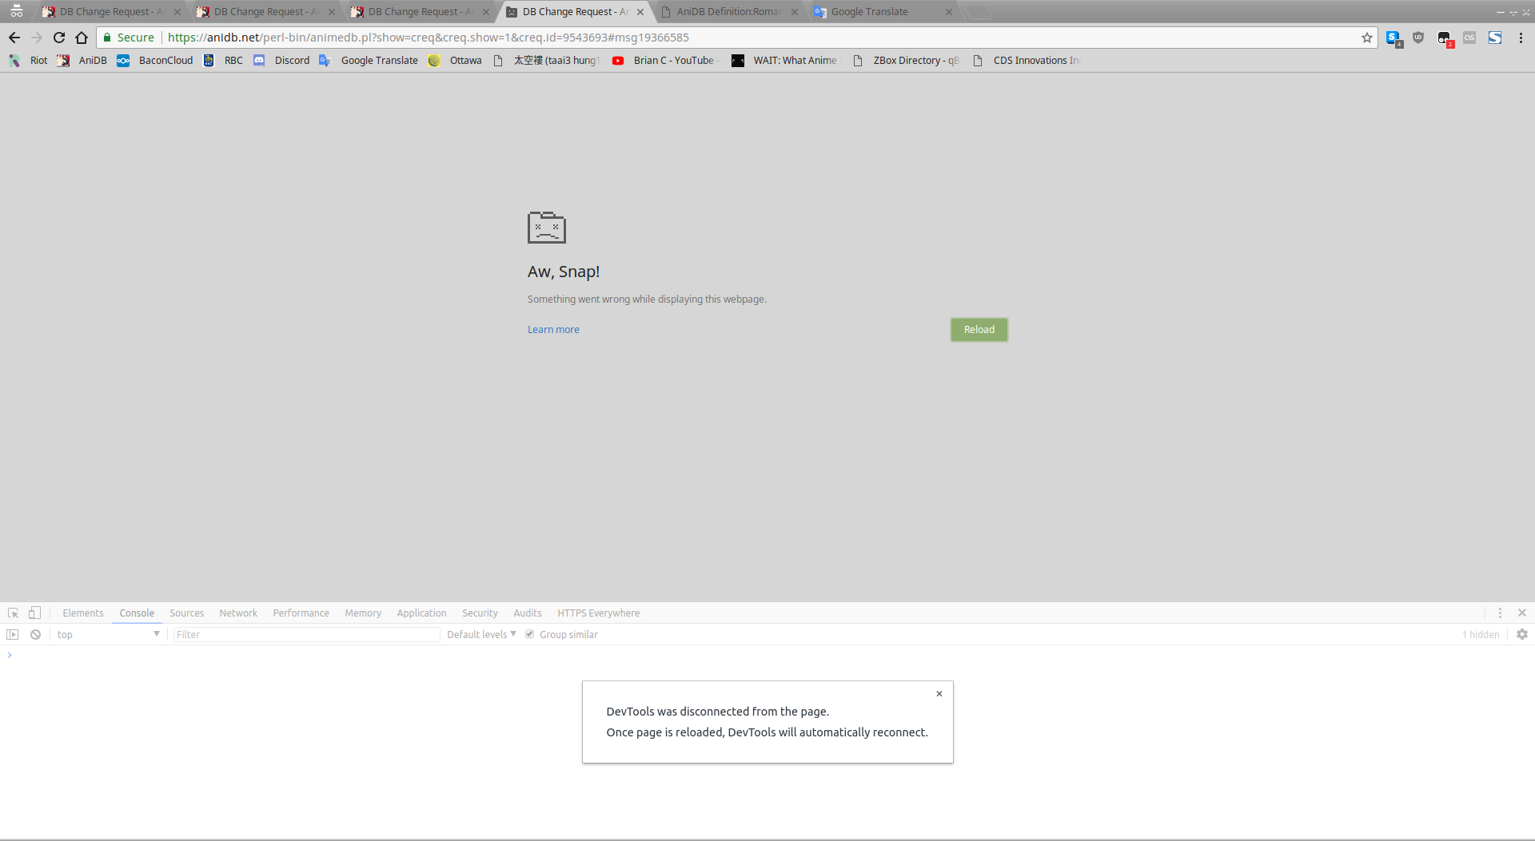The height and width of the screenshot is (841, 1535).
Task: Click the home page icon
Action: click(82, 38)
